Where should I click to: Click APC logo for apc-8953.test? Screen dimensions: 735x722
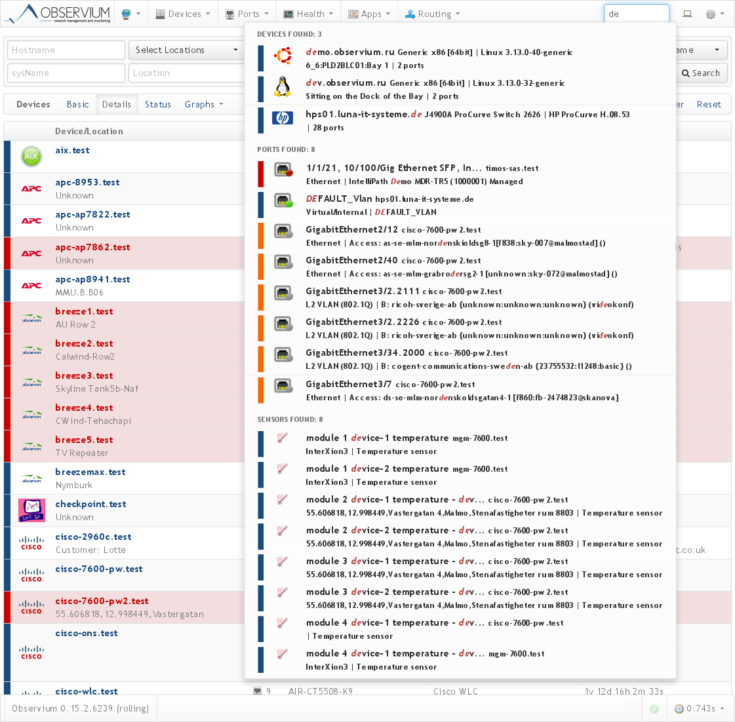(x=31, y=189)
